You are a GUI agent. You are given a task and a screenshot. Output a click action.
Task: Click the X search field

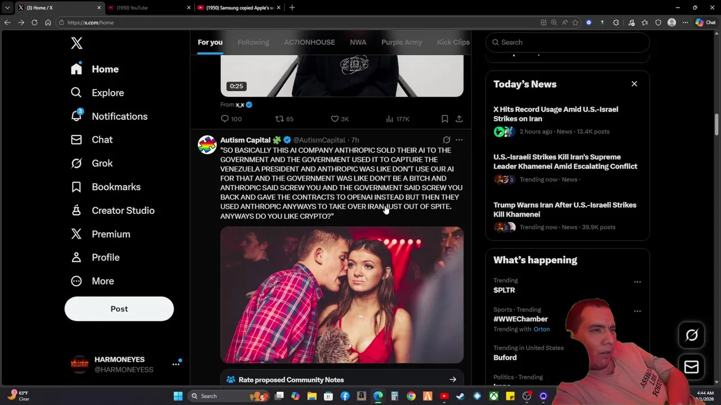click(x=567, y=42)
